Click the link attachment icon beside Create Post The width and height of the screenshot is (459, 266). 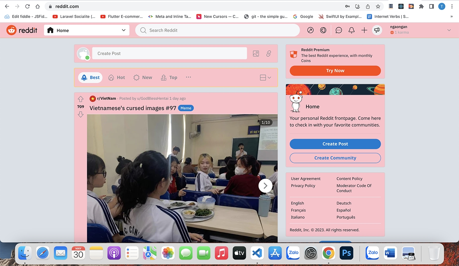(269, 54)
